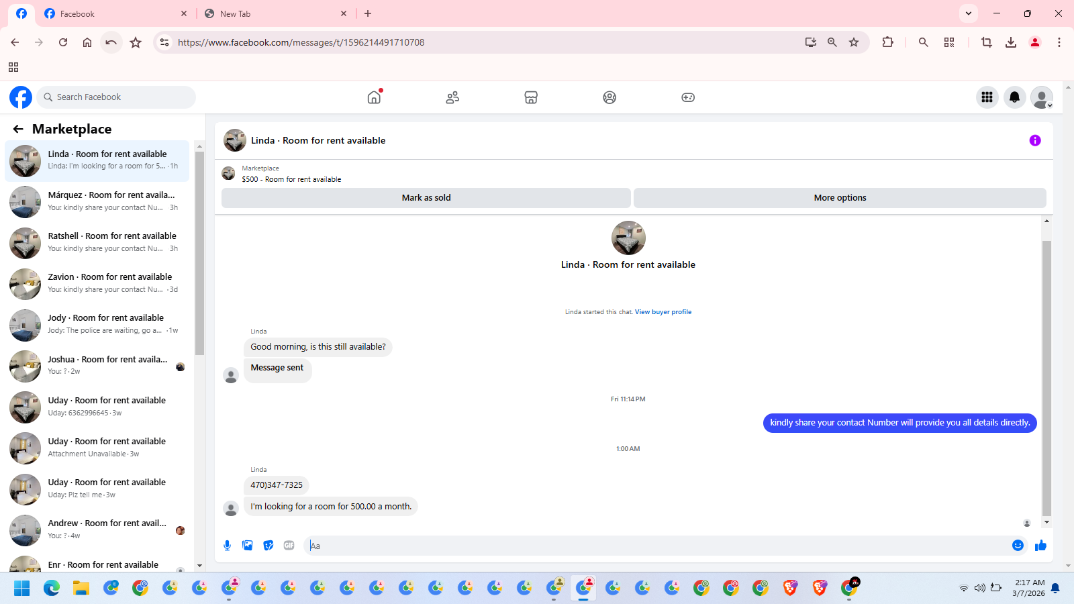Open Uday conversation with Attachment Unavailable

97,448
